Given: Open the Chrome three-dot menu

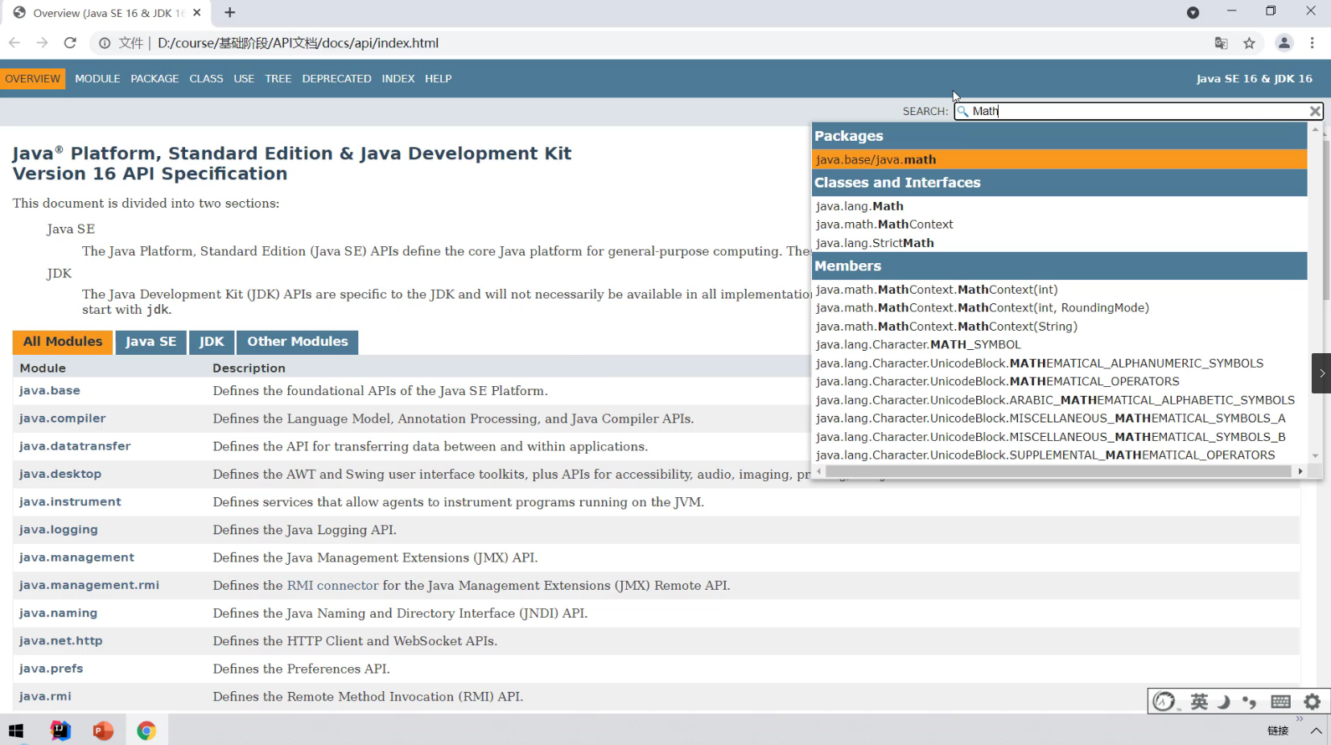Looking at the screenshot, I should (x=1312, y=43).
